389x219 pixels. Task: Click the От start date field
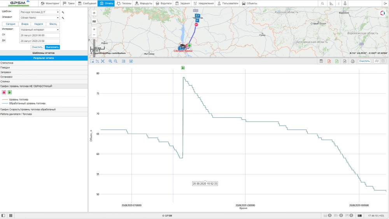pyautogui.click(x=39, y=35)
